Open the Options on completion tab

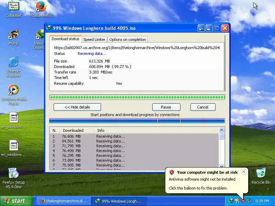[128, 39]
